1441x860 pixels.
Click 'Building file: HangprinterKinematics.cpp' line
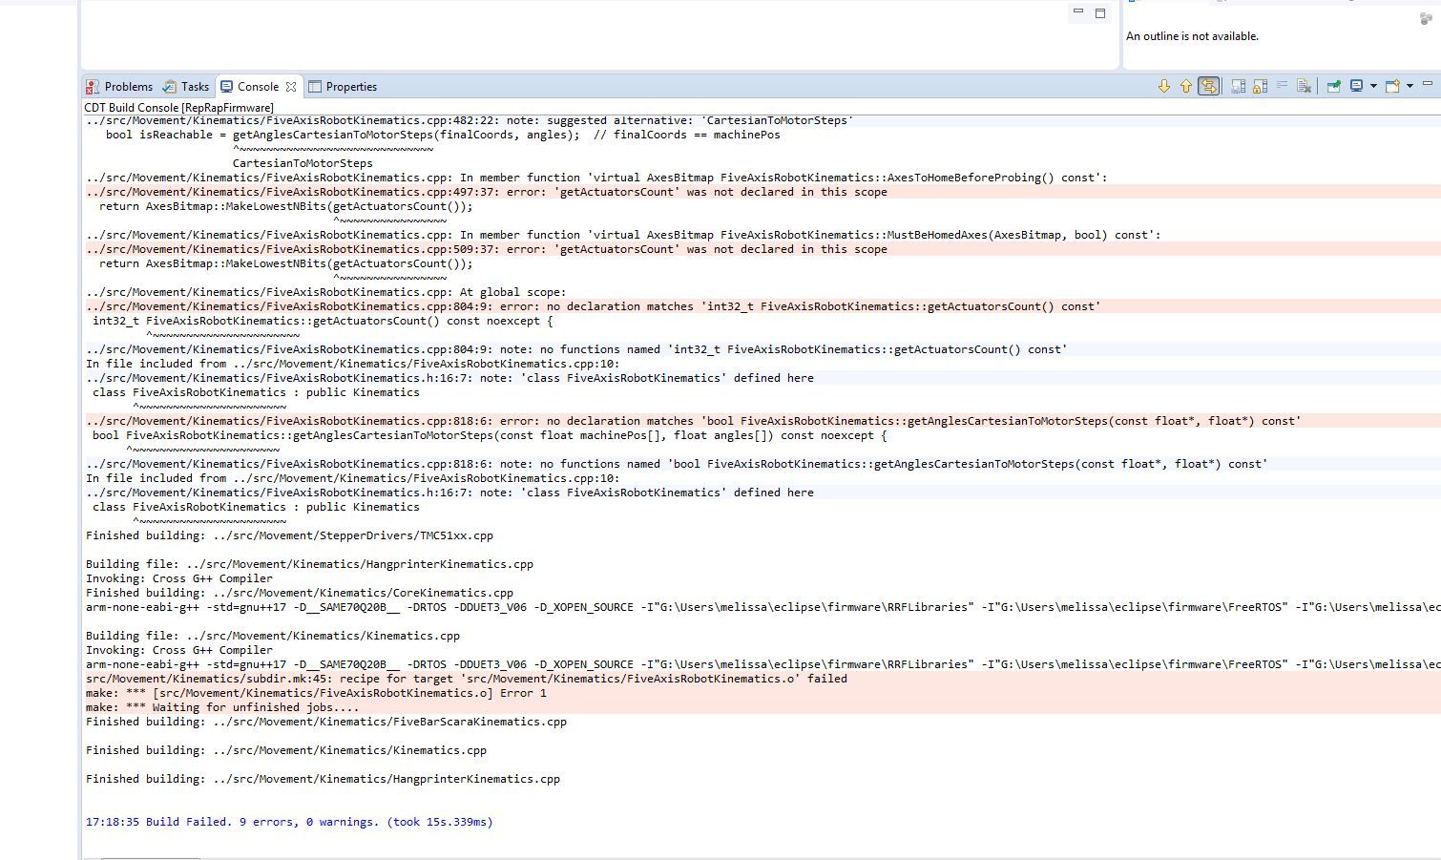click(309, 564)
